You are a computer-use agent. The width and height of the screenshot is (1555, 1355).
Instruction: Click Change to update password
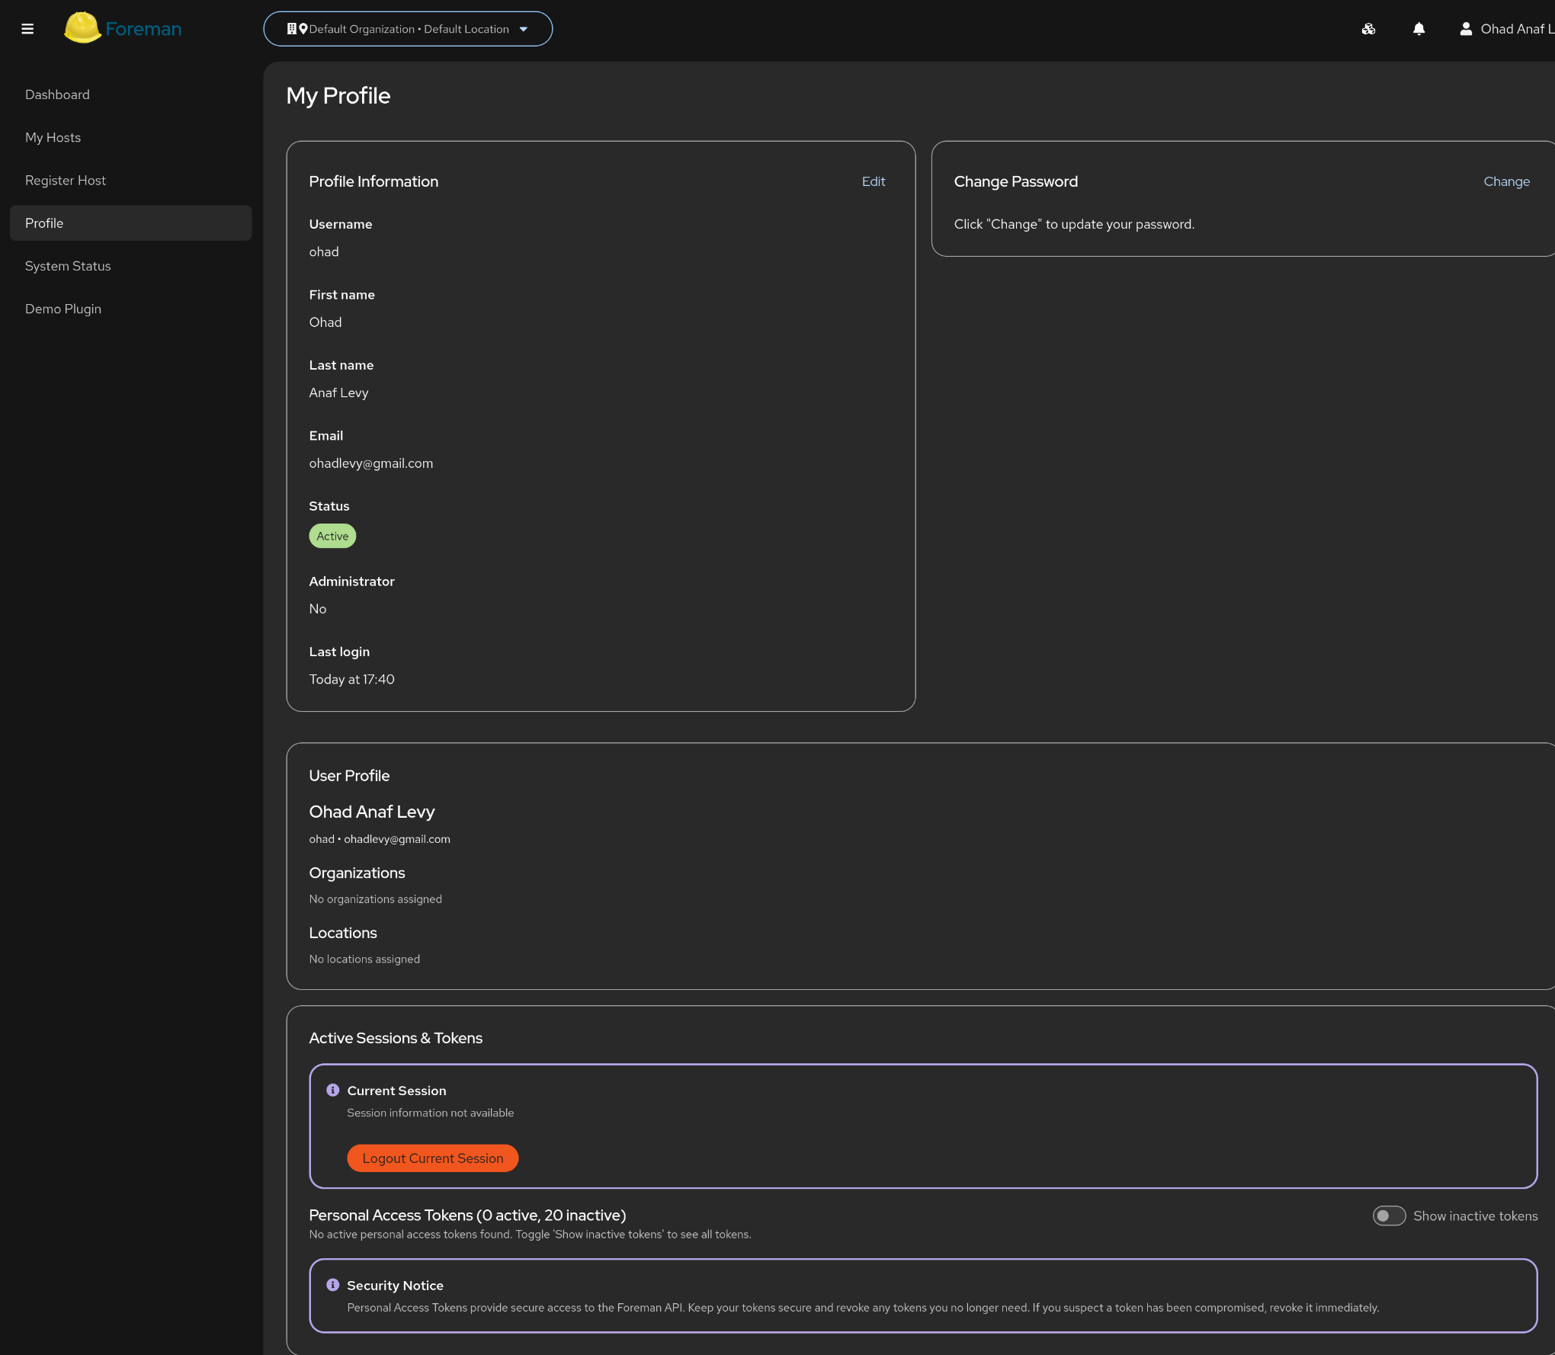pyautogui.click(x=1506, y=181)
